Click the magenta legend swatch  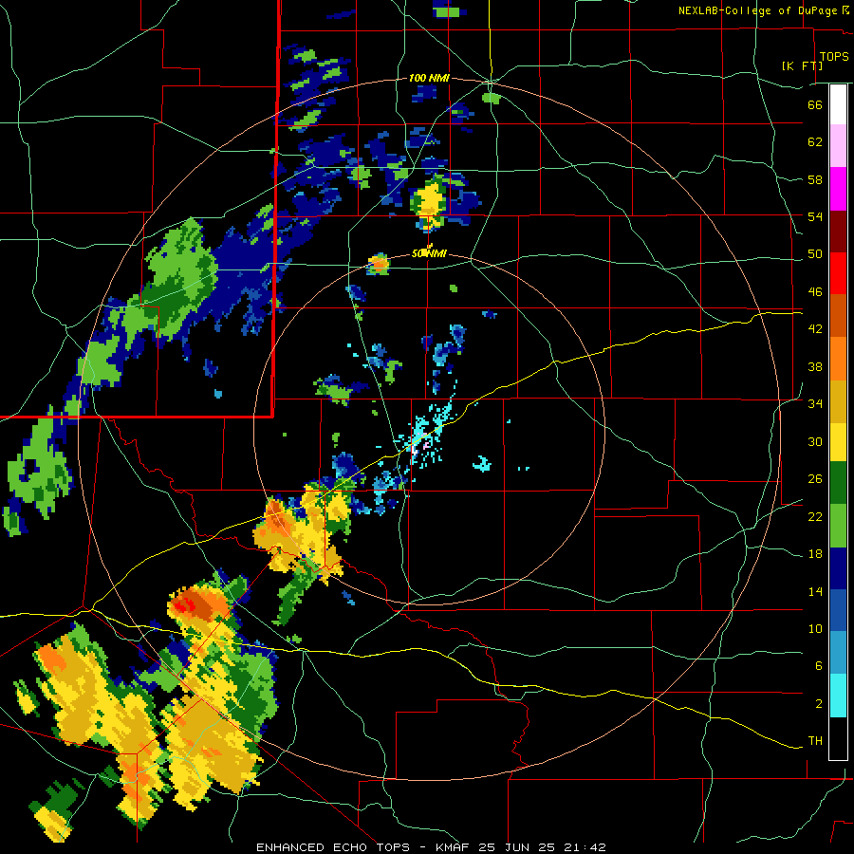(838, 189)
